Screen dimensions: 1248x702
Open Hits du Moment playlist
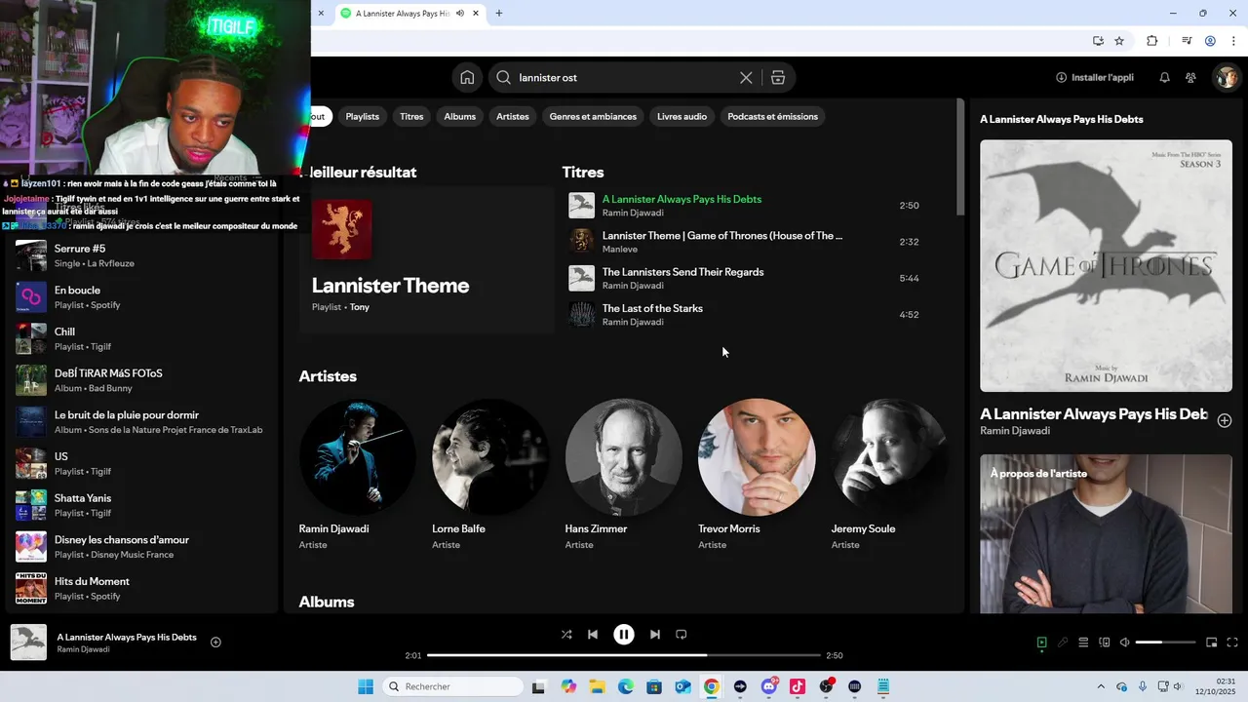tap(141, 588)
